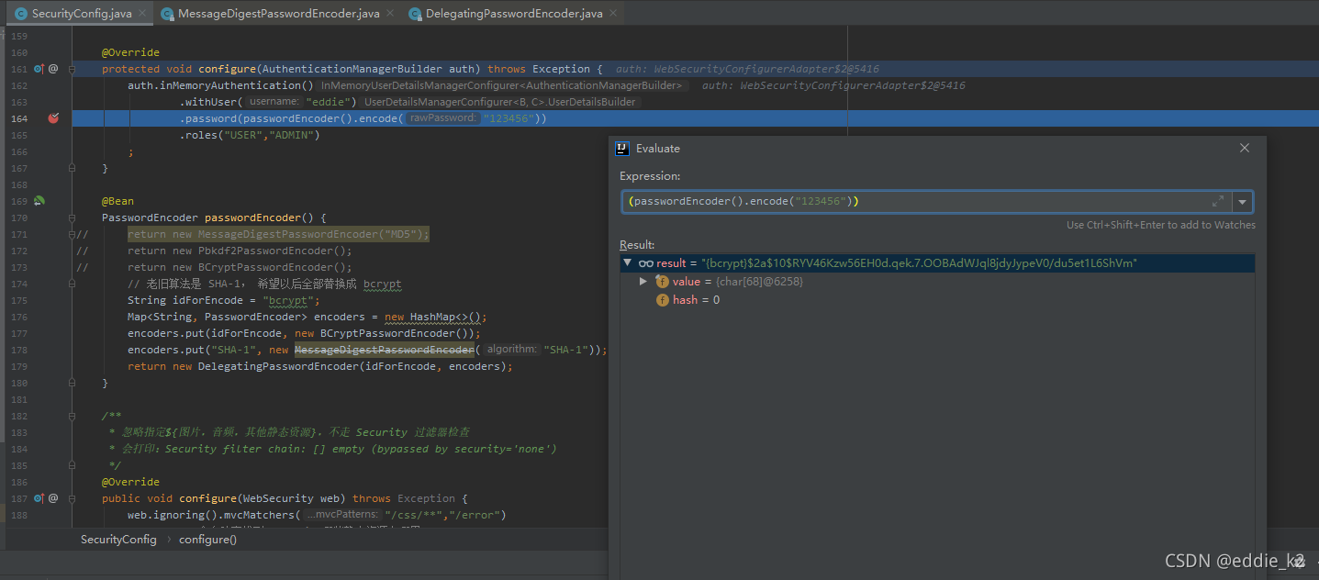Image resolution: width=1319 pixels, height=580 pixels.
Task: Click the fold end marker at line 180
Action: click(x=72, y=383)
